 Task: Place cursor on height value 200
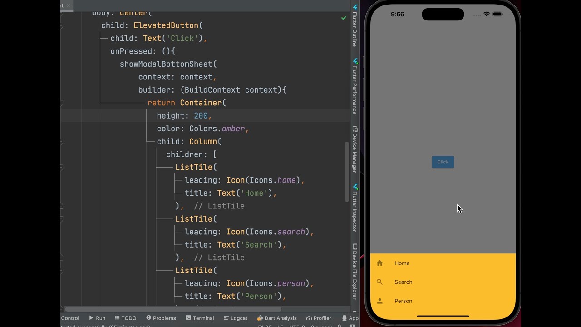tap(201, 116)
